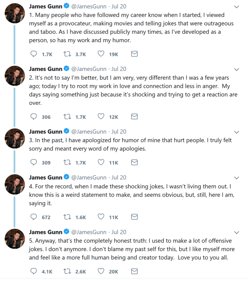The image size is (247, 281).
Task: Like tweet 2 with 12K likes
Action: coord(101,117)
